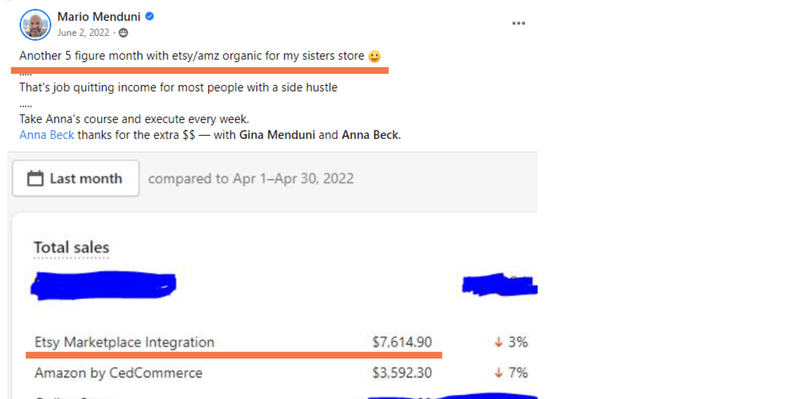Select the Amazon by CedCommerce row label
The width and height of the screenshot is (798, 399).
click(118, 373)
